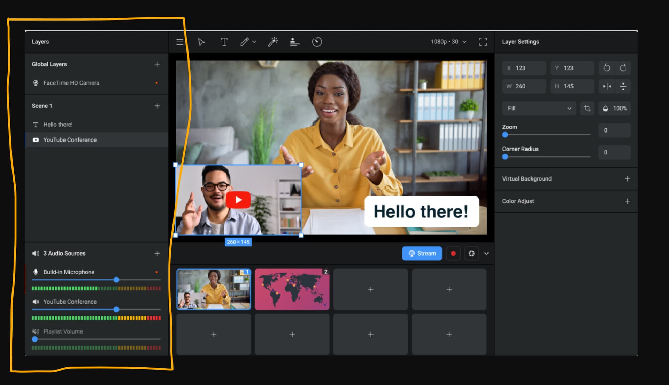Viewport: 669px width, 385px height.
Task: Click the lower-third title tool icon
Action: point(294,42)
